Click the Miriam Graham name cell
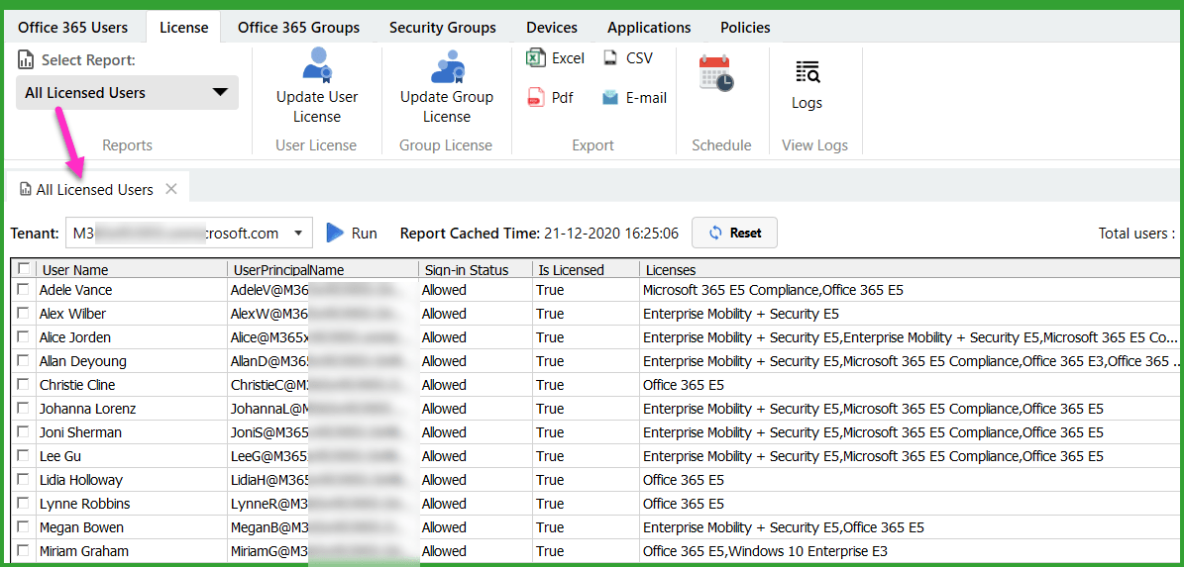The width and height of the screenshot is (1184, 567). point(132,551)
